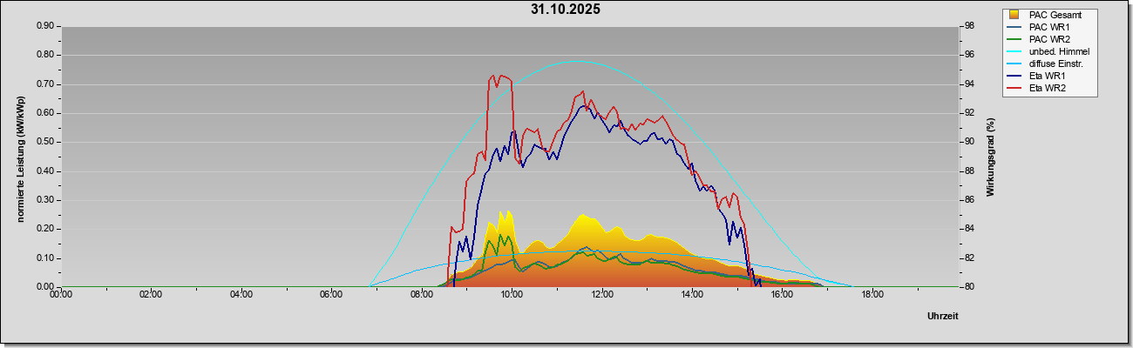Image resolution: width=1133 pixels, height=348 pixels.
Task: Click the 84 efficiency axis value
Action: tap(968, 229)
